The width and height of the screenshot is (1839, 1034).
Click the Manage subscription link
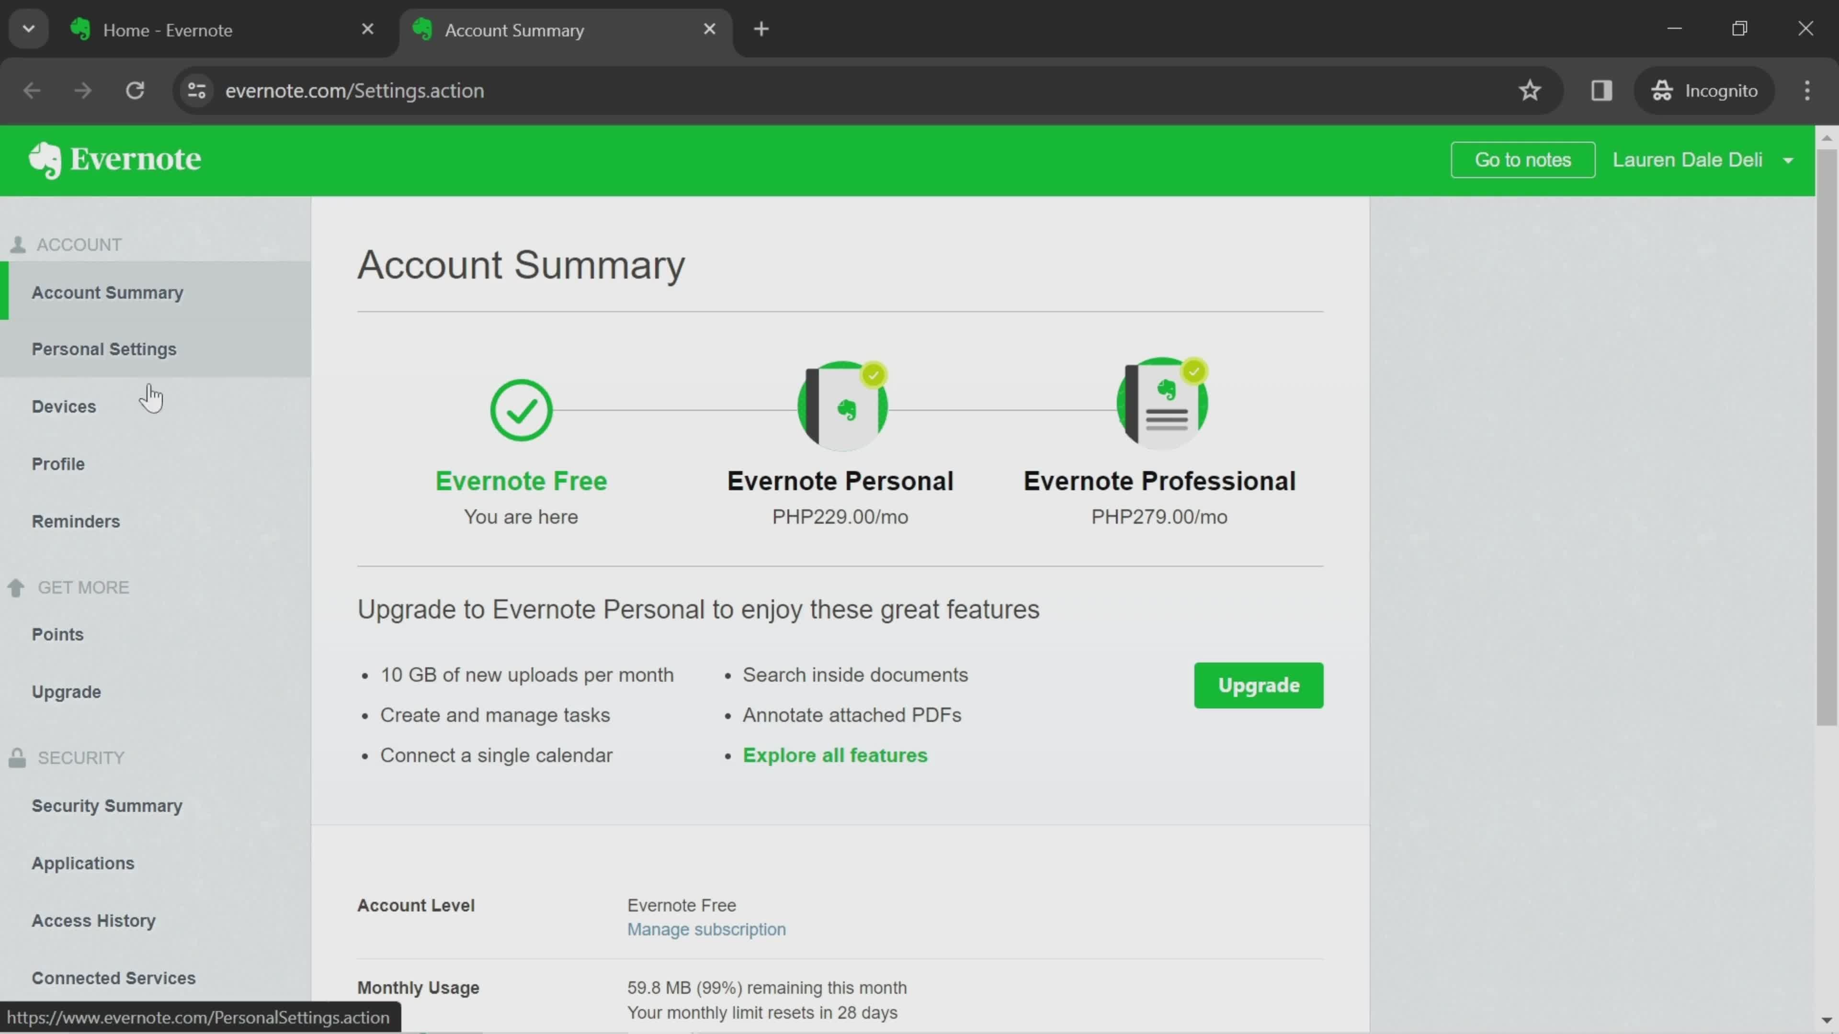coord(706,928)
